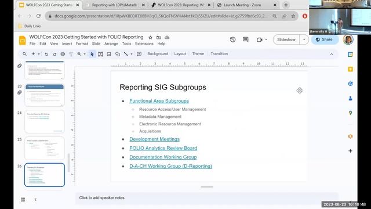Add new slide plus icon
Viewport: 371px width, 209px height.
tap(33, 54)
